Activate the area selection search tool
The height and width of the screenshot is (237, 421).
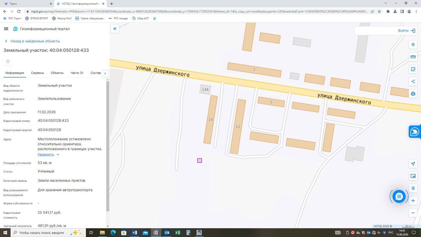click(x=413, y=69)
